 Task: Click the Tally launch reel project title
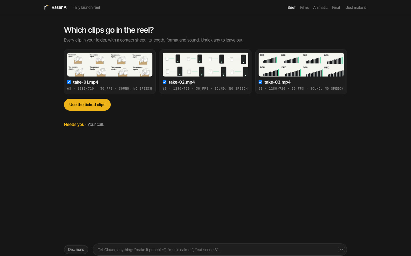tap(86, 7)
